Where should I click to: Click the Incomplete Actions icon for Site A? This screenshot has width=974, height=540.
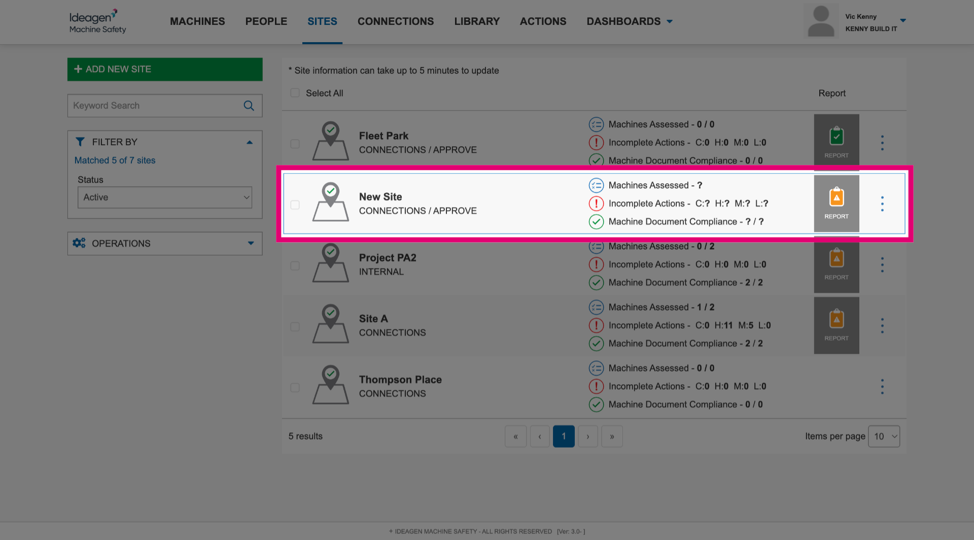click(x=596, y=325)
